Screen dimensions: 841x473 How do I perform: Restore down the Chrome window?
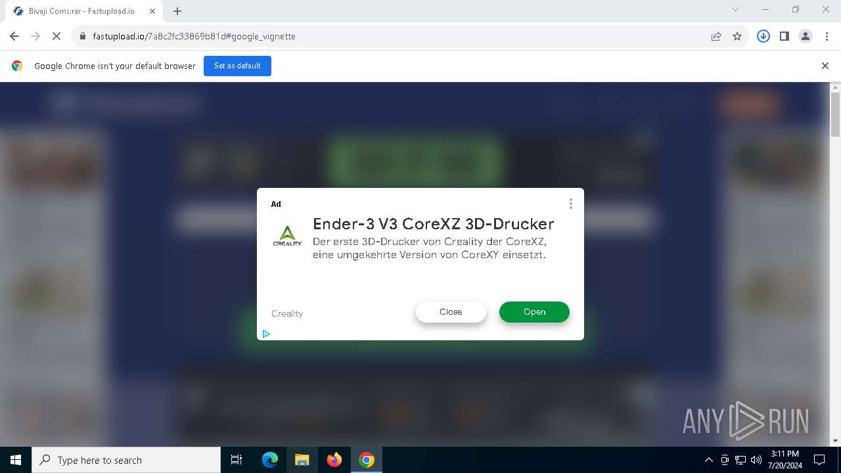tap(796, 9)
